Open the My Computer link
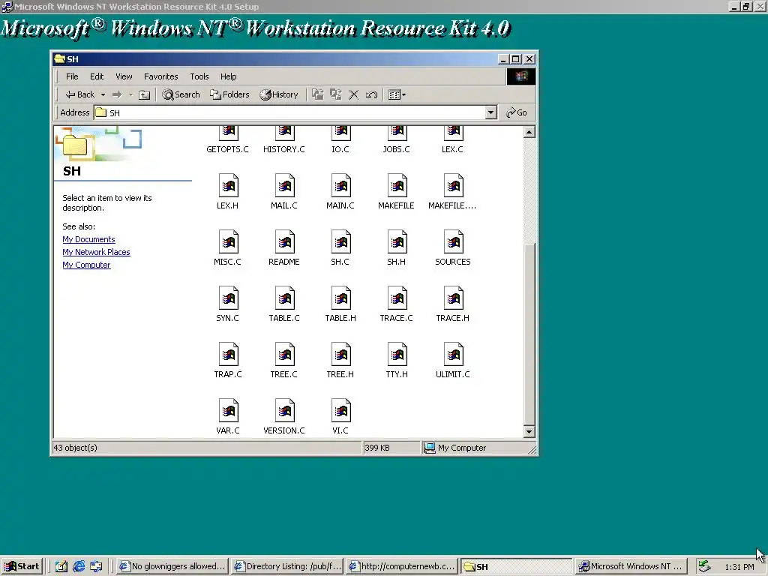The height and width of the screenshot is (576, 768). tap(86, 265)
